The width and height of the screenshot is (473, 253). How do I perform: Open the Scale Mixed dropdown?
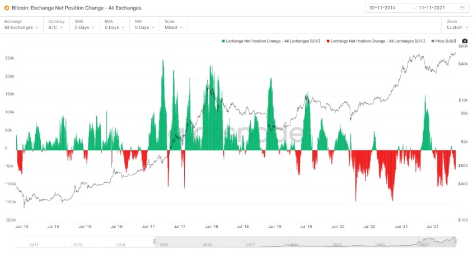(x=174, y=25)
